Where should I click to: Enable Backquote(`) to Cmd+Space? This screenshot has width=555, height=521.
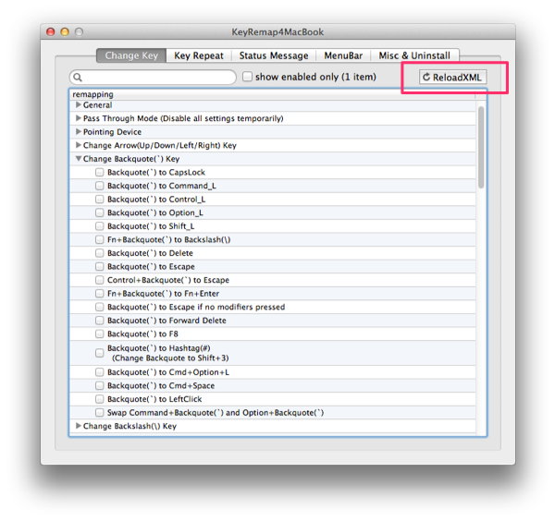click(x=100, y=385)
